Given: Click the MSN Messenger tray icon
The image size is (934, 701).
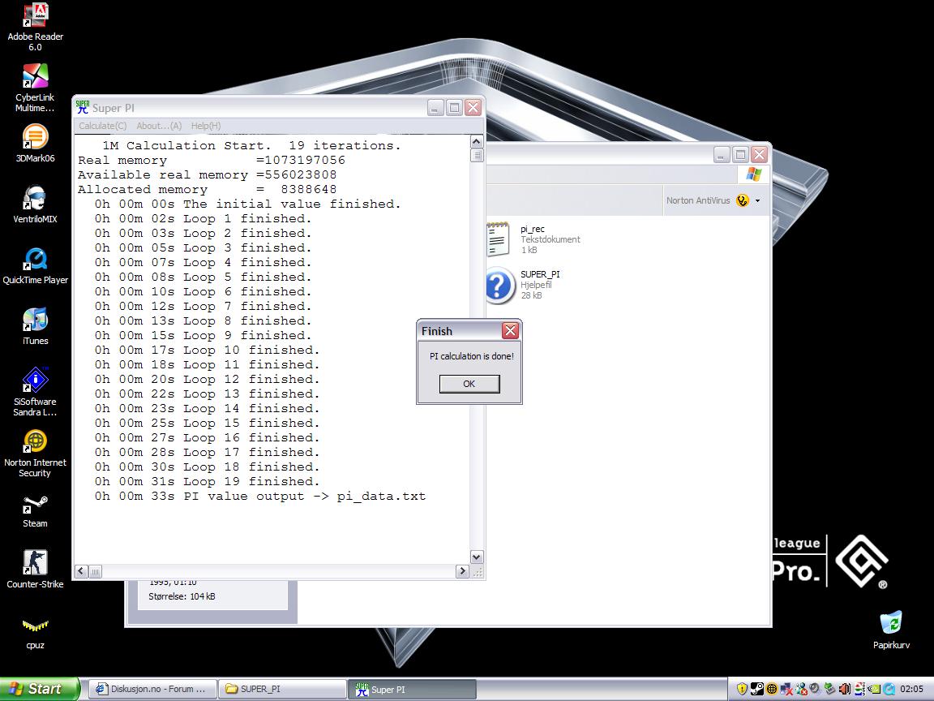Looking at the screenshot, I should 801,689.
